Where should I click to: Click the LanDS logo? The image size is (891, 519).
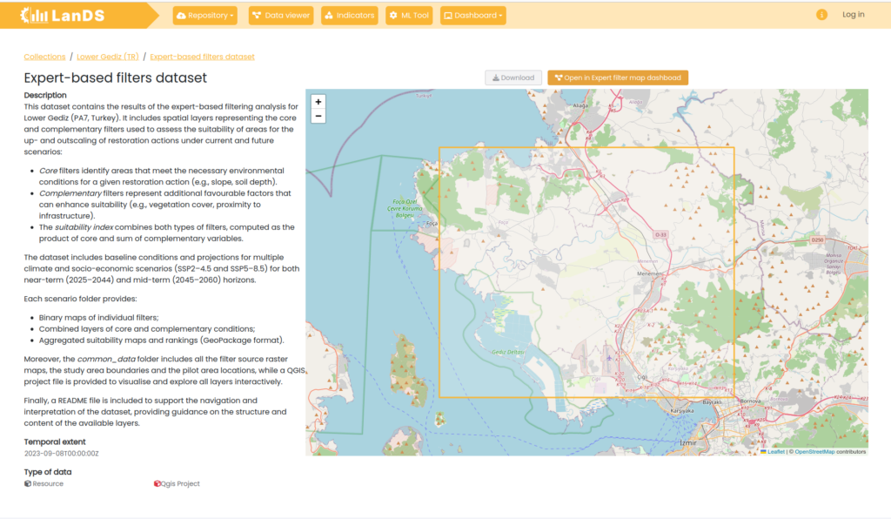coord(63,16)
